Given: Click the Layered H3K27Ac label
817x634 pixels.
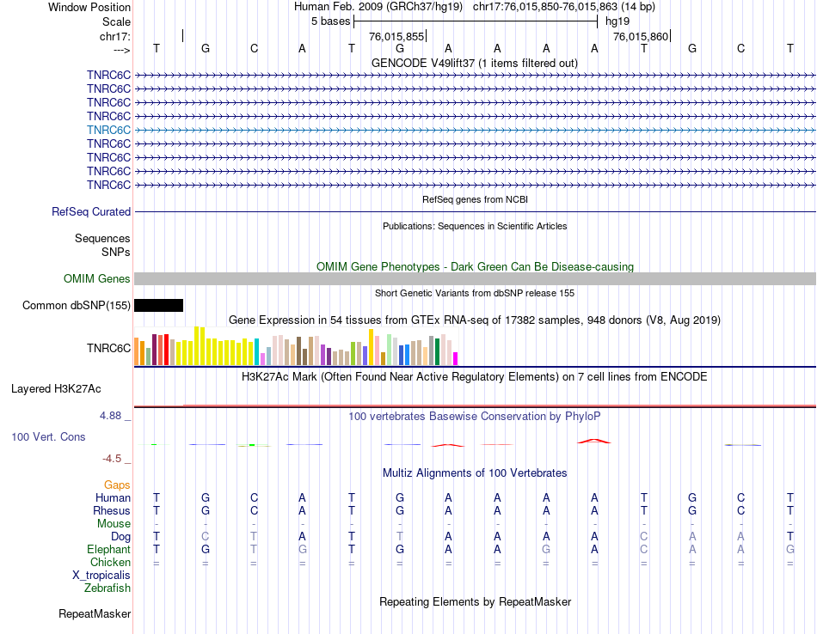Looking at the screenshot, I should pyautogui.click(x=56, y=389).
